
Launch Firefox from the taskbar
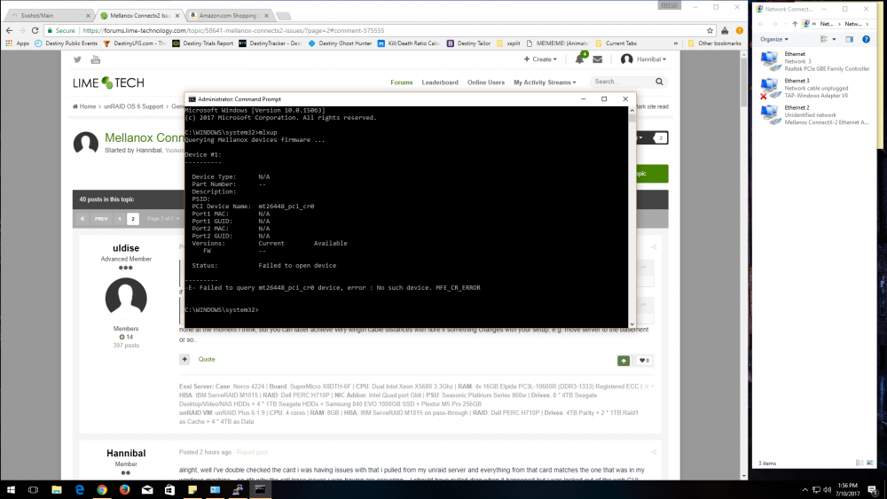click(124, 490)
